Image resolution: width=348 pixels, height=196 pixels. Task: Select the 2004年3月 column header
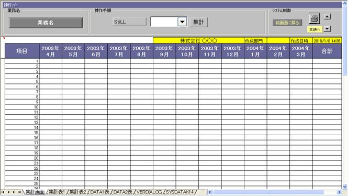click(x=301, y=51)
